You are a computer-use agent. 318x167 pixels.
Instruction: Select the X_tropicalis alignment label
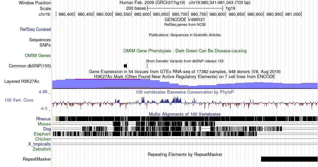(39, 144)
